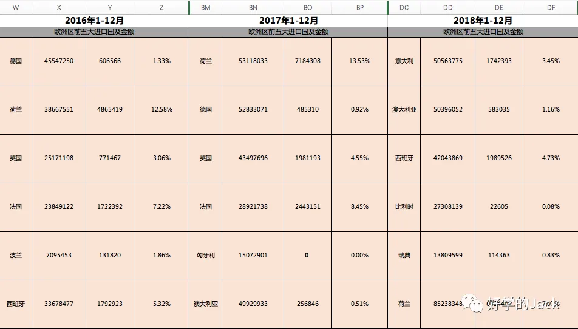Screen dimensions: 578x329
Task: Click the 荷兰 cell beside 53118033
Action: pos(206,61)
